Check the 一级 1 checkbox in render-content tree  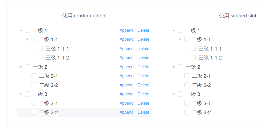[28, 30]
